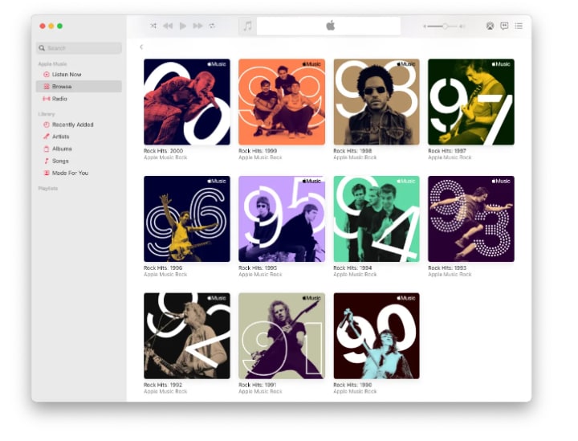
Task: Focus the Search field
Action: (79, 48)
